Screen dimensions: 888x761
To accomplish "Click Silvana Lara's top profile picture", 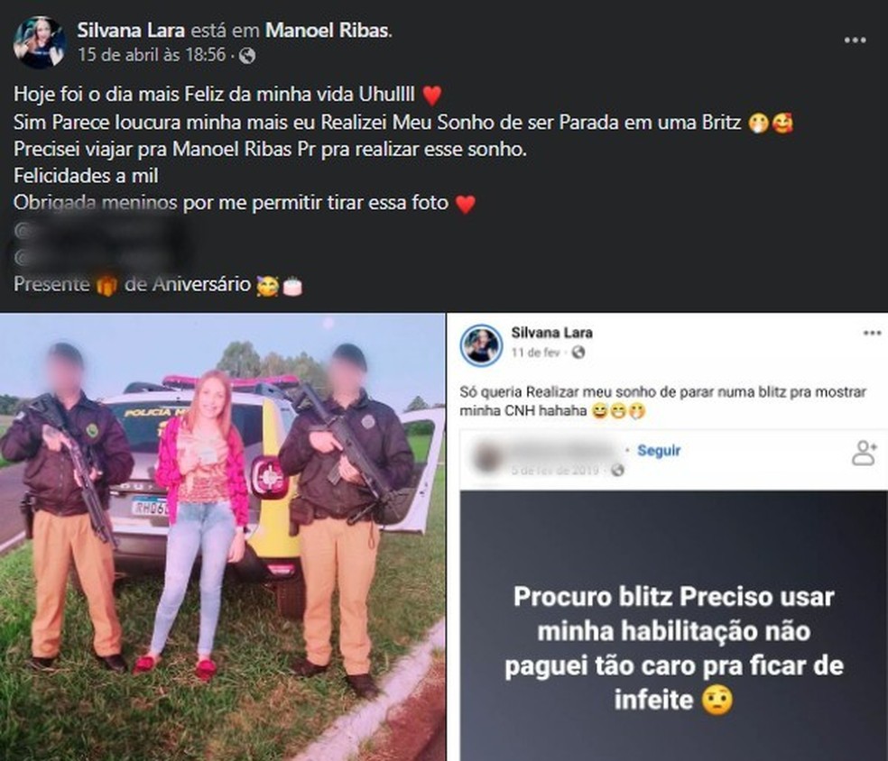I will [40, 42].
